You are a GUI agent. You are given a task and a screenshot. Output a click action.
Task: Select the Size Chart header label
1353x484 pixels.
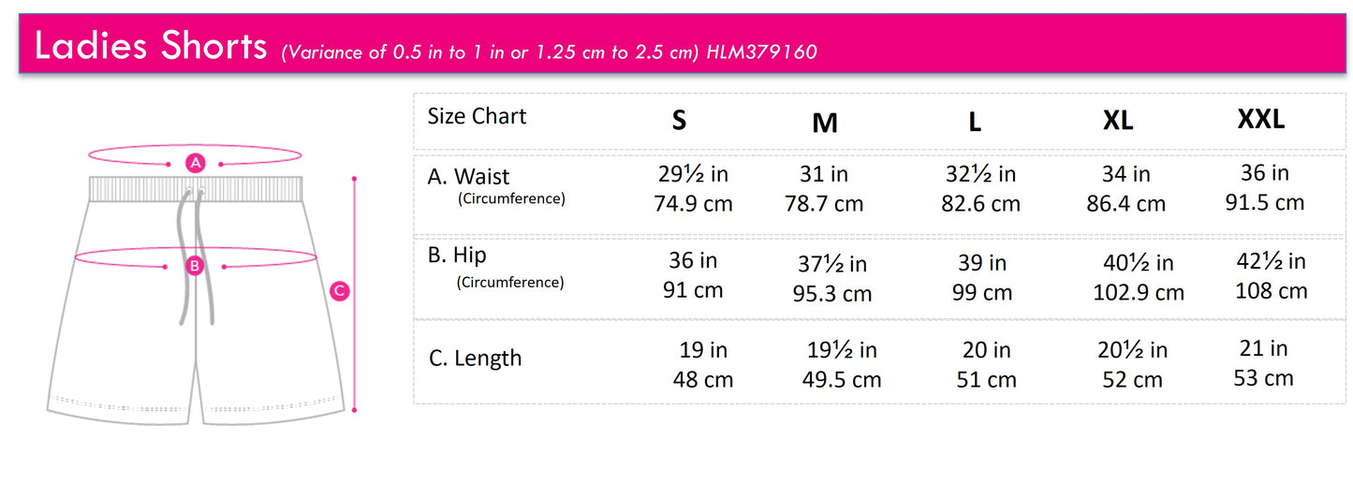pos(477,116)
